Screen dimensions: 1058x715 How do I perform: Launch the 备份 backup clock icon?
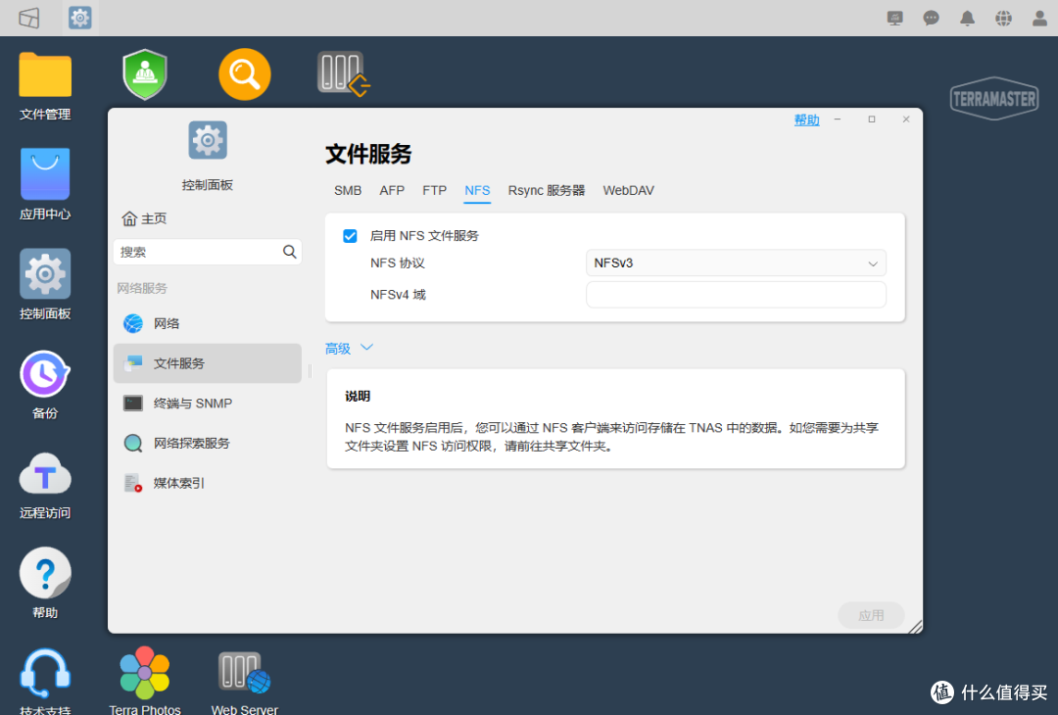[x=45, y=374]
